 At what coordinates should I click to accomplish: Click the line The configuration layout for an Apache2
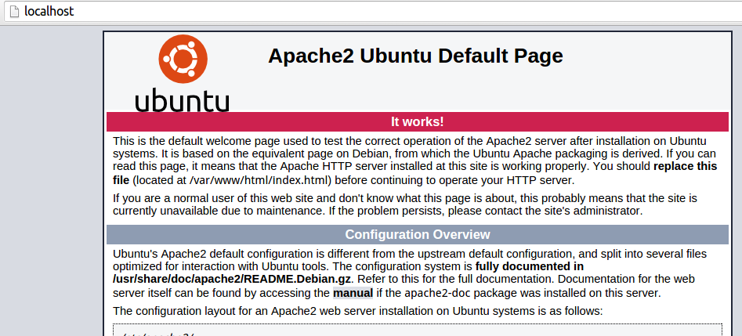357,311
